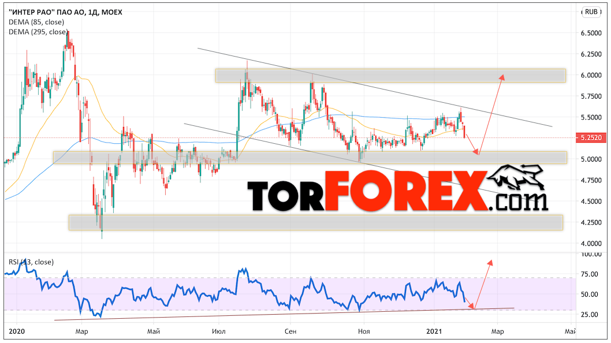Click the Май time axis label after the first Мар

[x=154, y=331]
